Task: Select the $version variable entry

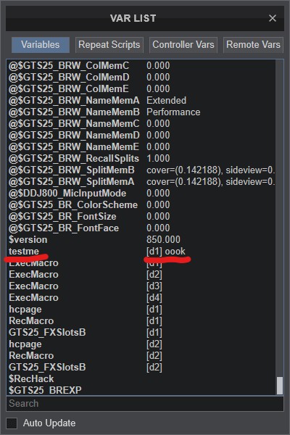Action: point(141,240)
